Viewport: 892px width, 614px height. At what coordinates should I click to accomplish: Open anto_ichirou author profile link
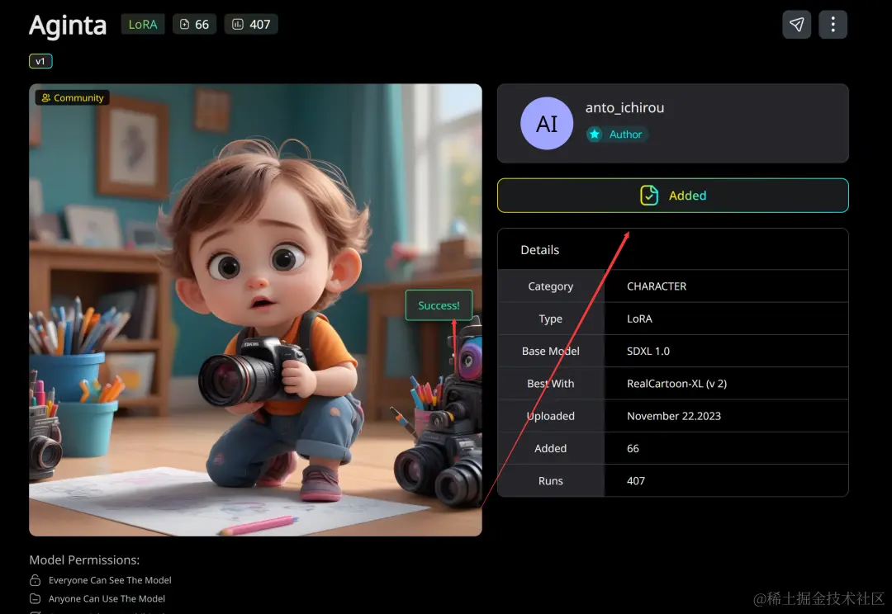(624, 108)
